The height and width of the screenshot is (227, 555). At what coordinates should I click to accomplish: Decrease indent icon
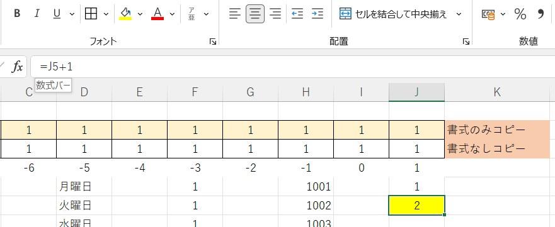click(x=297, y=14)
